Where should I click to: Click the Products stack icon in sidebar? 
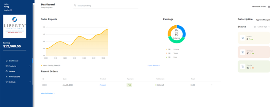click(x=7, y=66)
